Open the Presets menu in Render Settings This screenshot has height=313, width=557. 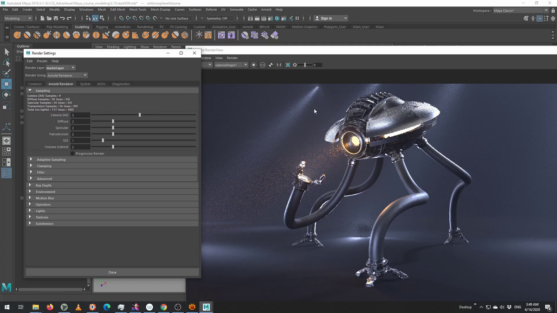point(42,61)
